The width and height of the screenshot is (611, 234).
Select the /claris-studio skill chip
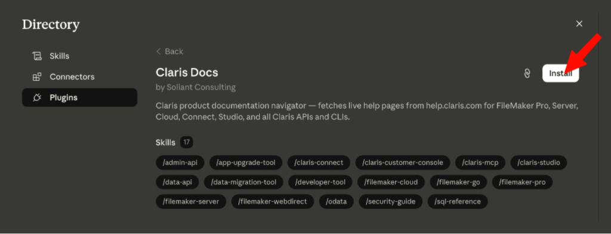click(539, 162)
